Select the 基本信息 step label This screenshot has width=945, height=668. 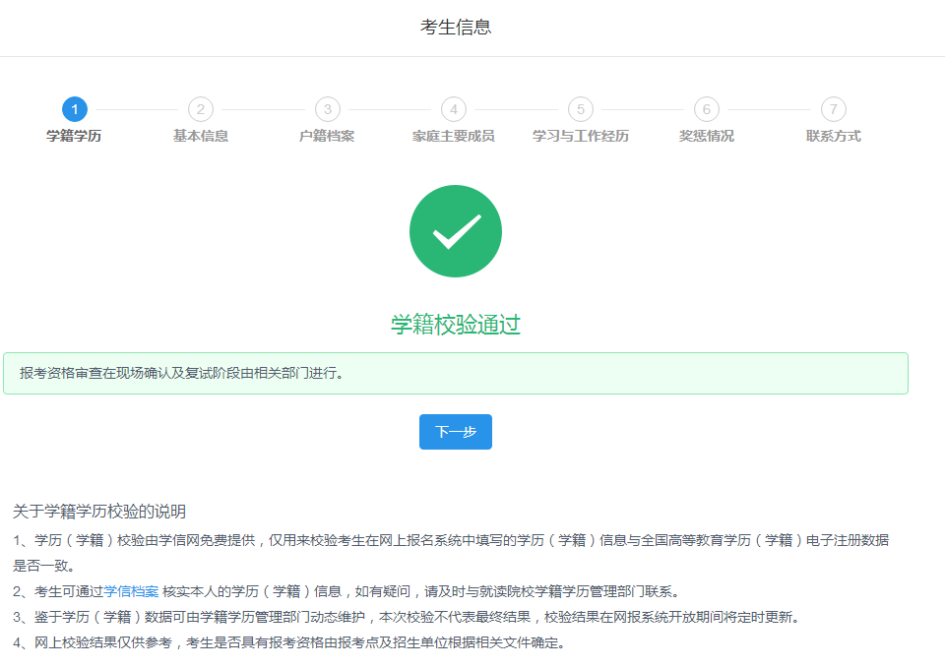(x=201, y=136)
